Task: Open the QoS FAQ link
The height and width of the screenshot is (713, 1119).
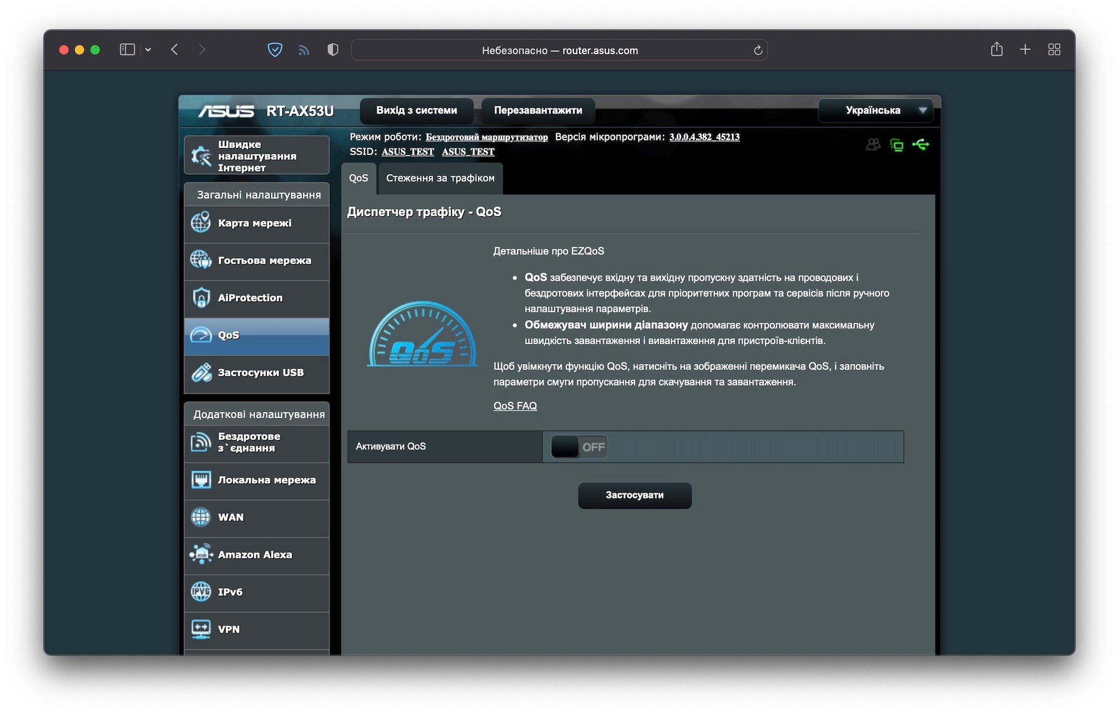Action: coord(515,406)
